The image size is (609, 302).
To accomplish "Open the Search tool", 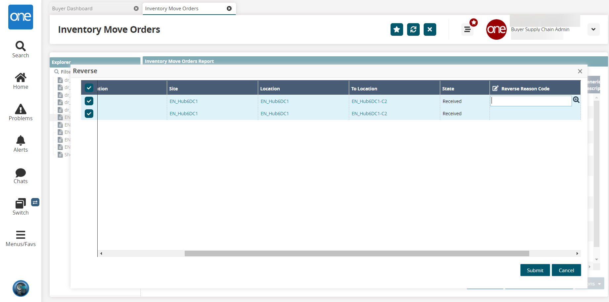I will click(21, 50).
